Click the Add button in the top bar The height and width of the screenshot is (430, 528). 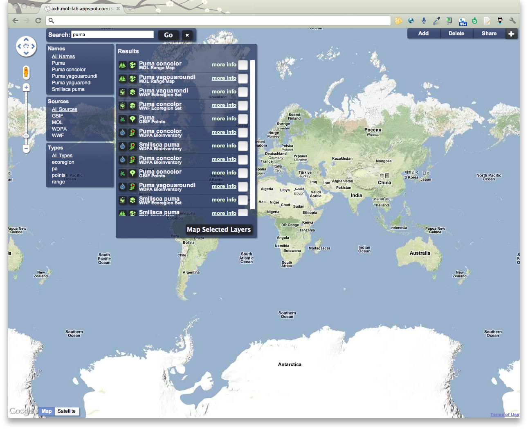point(424,34)
